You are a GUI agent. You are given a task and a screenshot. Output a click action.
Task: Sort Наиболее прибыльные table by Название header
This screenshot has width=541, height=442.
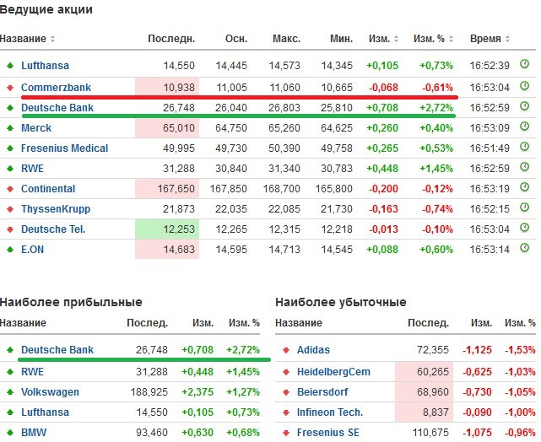[x=28, y=323]
